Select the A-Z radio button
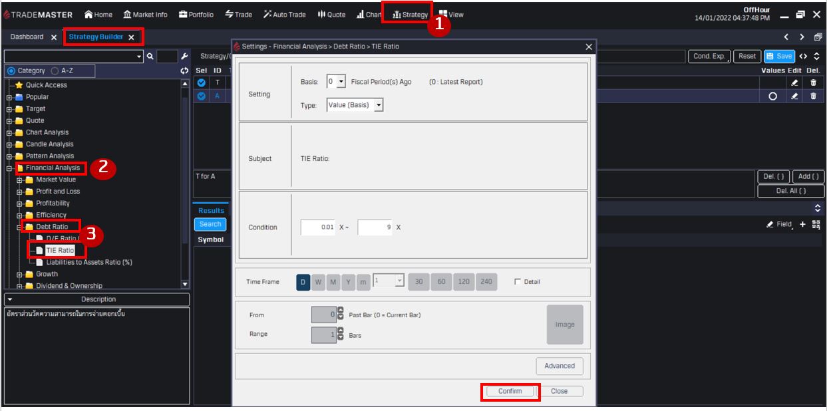The height and width of the screenshot is (411, 827). 55,70
